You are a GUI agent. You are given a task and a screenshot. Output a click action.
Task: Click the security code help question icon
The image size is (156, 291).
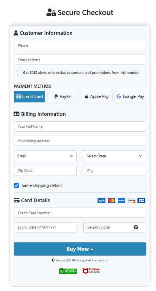coord(136,227)
